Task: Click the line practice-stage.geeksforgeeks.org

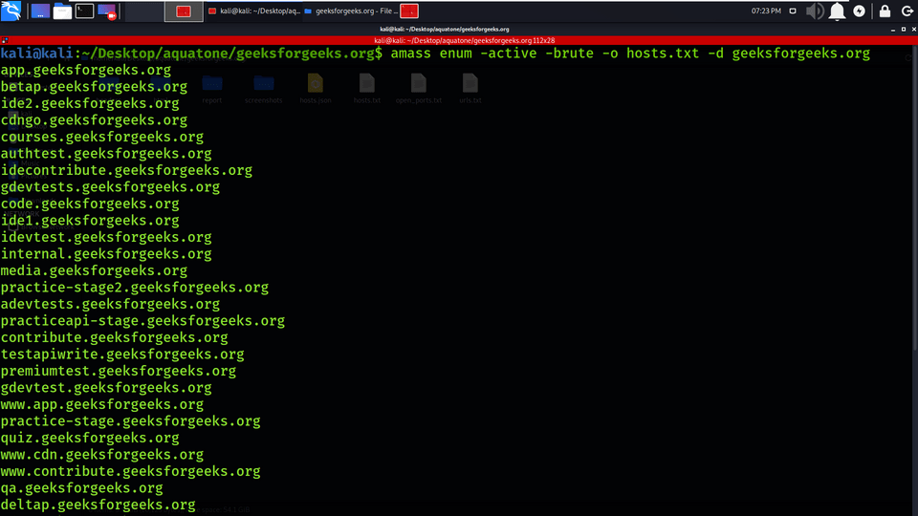Action: (x=131, y=421)
